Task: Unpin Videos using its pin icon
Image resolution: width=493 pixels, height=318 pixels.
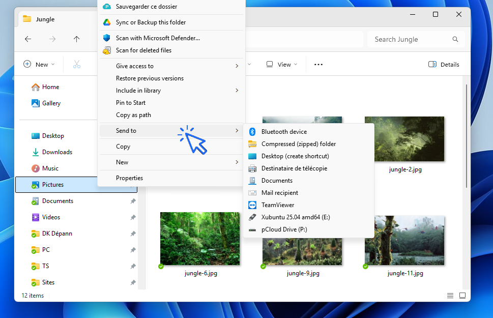Action: [x=133, y=217]
